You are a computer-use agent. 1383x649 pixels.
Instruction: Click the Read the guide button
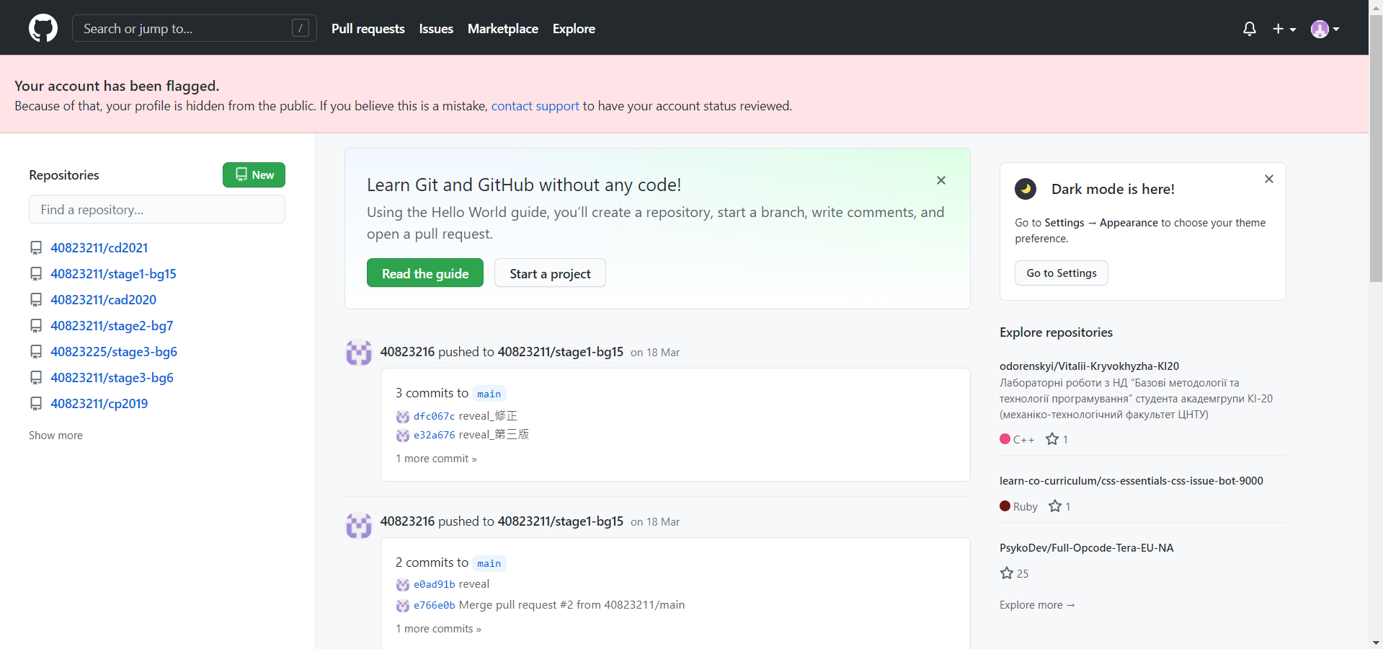[425, 273]
